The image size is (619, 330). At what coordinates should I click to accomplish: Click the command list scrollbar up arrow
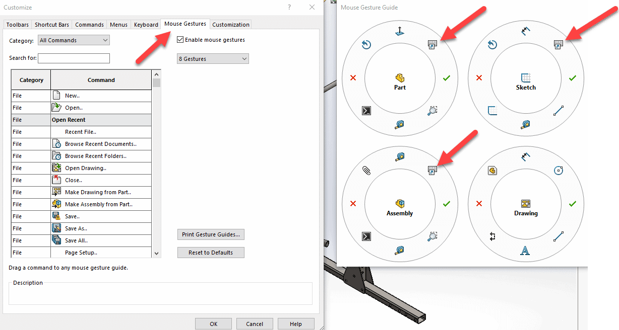(157, 74)
